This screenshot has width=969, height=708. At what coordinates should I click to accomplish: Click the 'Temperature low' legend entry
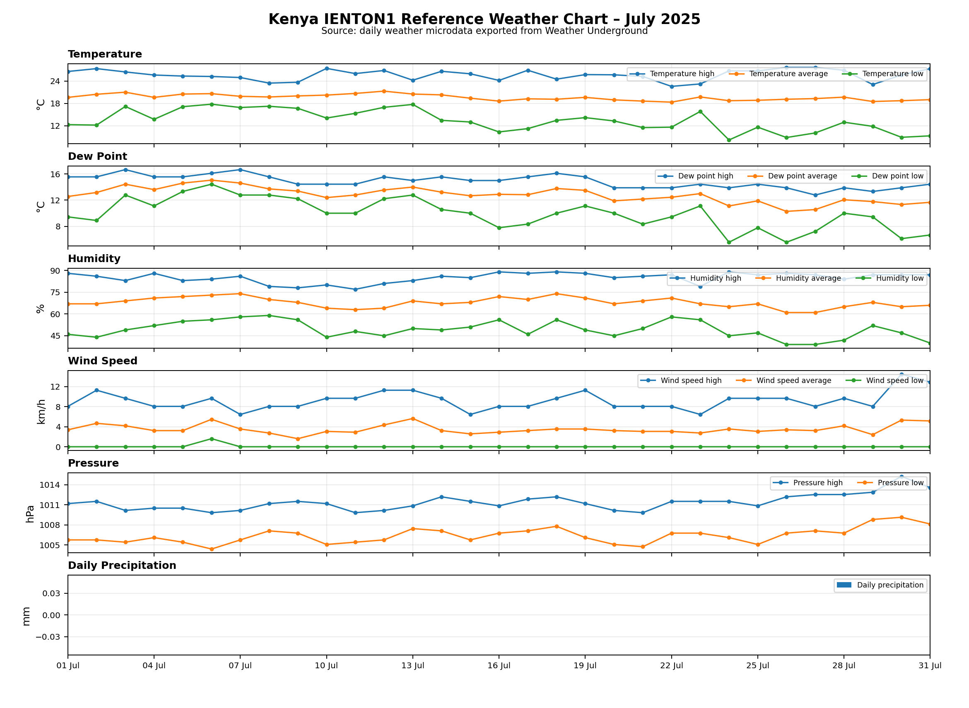pyautogui.click(x=883, y=74)
